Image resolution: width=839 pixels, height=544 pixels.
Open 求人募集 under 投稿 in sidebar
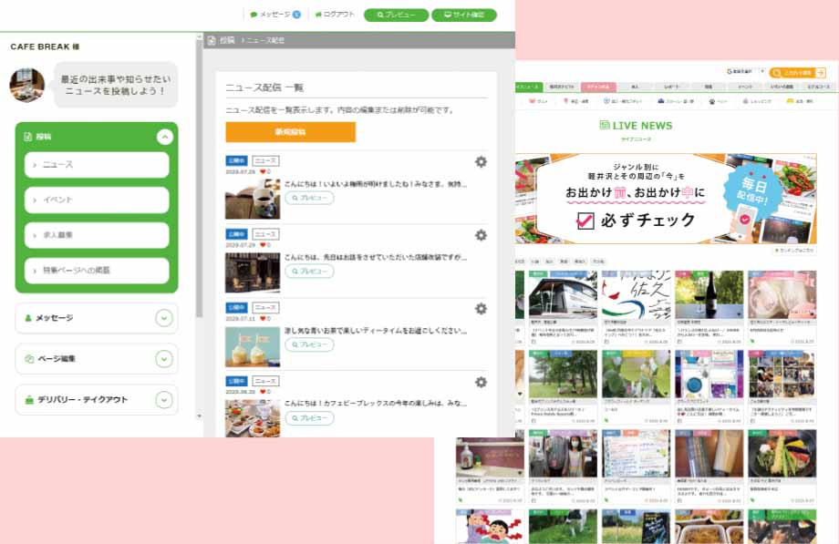coord(97,235)
